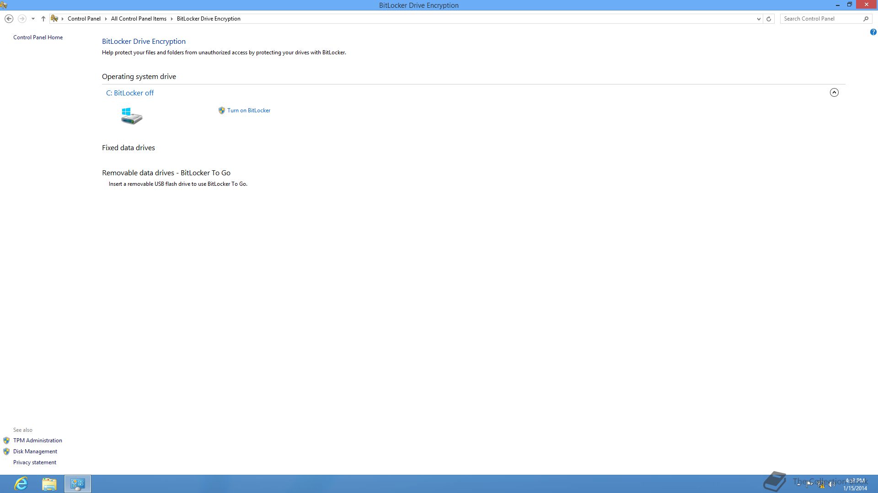Image resolution: width=878 pixels, height=493 pixels.
Task: Click BitLocker Drive Encryption breadcrumb
Action: point(209,19)
